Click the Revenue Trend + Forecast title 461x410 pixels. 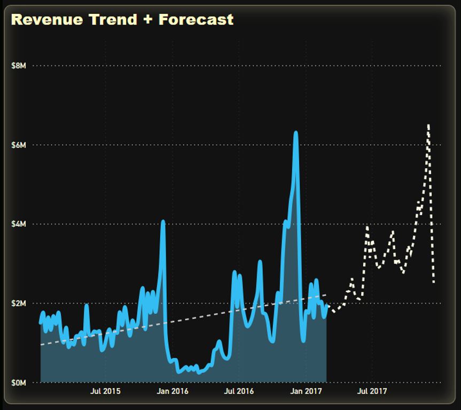(123, 20)
